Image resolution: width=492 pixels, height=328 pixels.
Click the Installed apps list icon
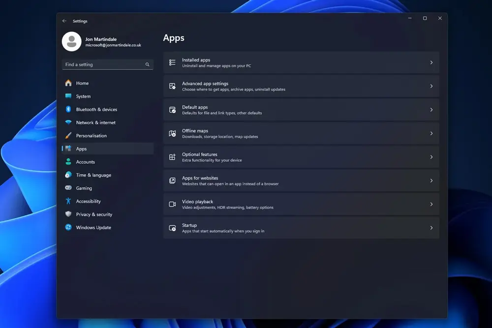tap(172, 62)
